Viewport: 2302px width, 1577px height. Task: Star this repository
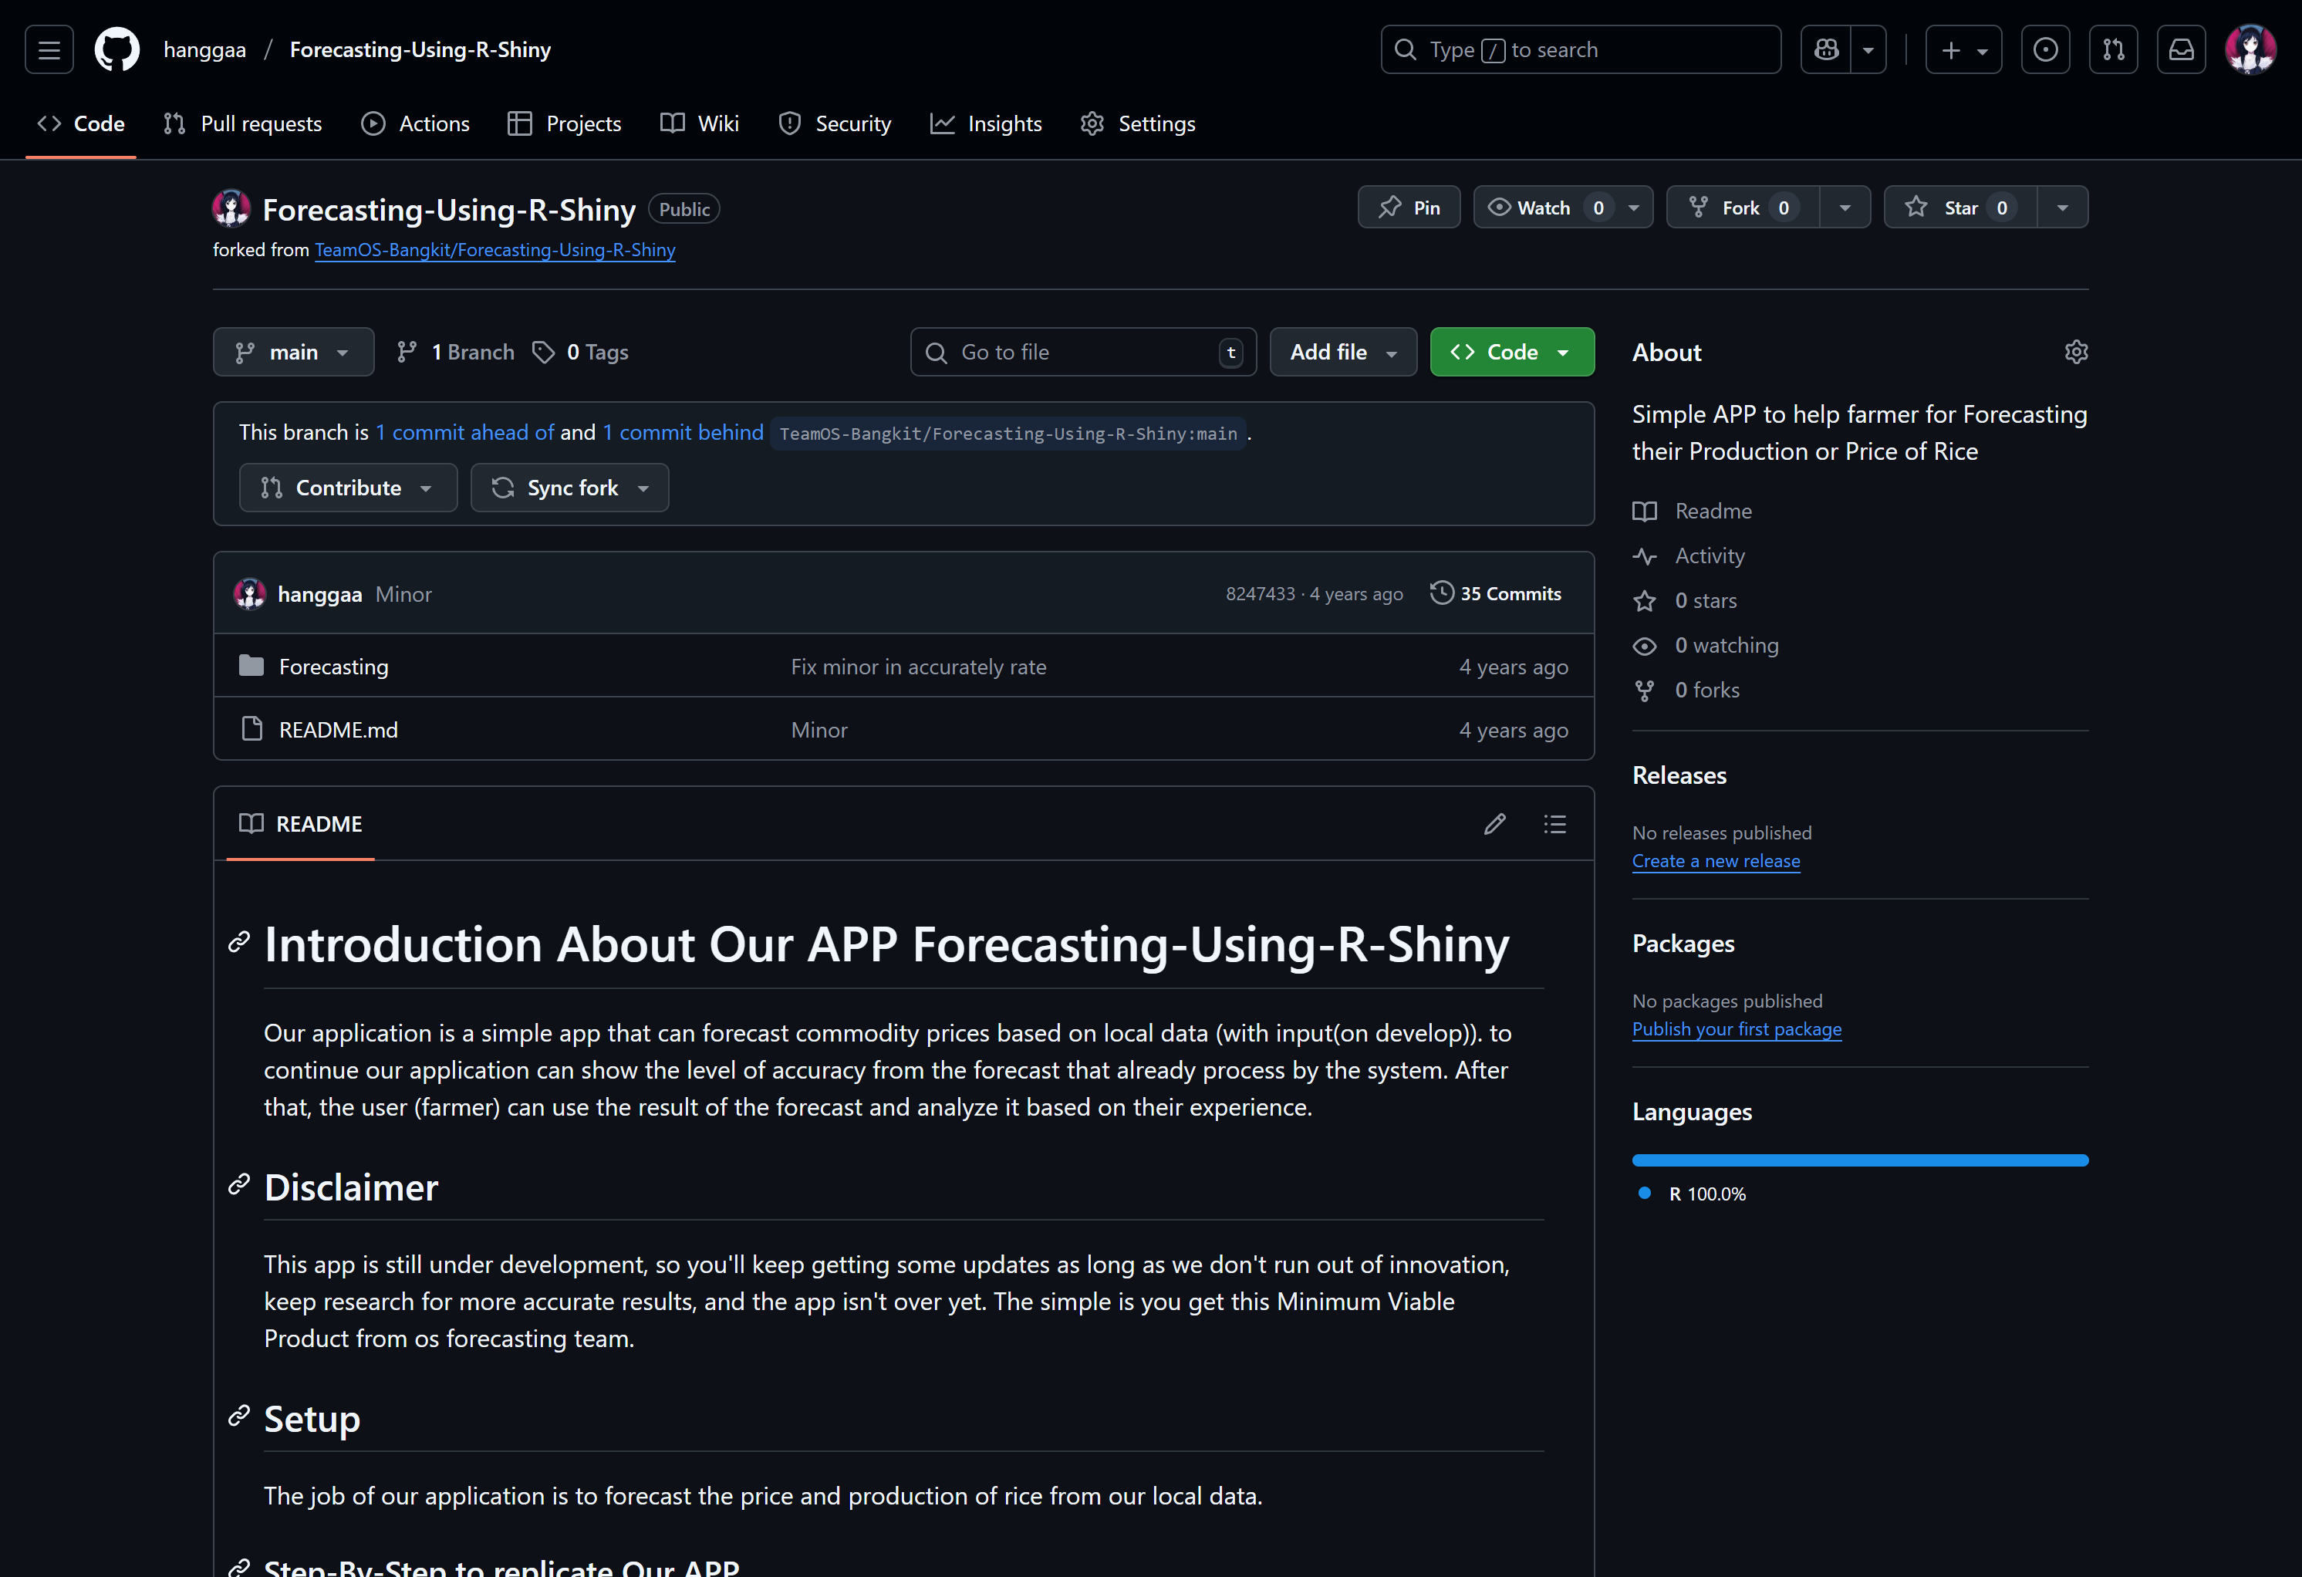click(1958, 207)
